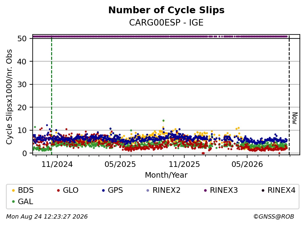Click the rotated "Now" label

click(x=295, y=118)
